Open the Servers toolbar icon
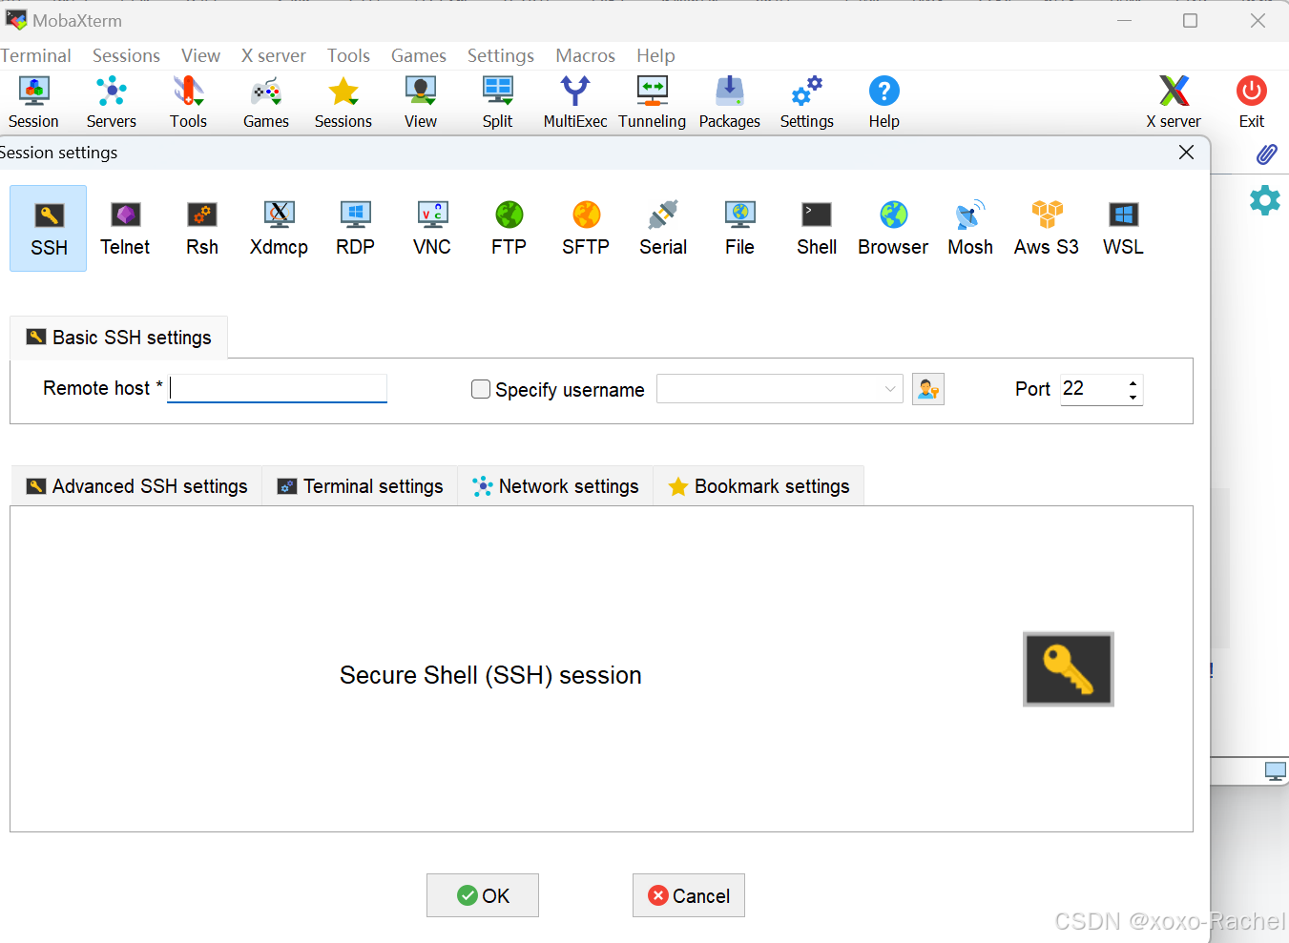This screenshot has width=1289, height=943. coord(112,102)
